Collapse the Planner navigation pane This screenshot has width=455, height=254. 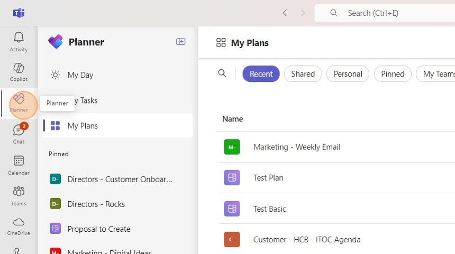coord(181,42)
